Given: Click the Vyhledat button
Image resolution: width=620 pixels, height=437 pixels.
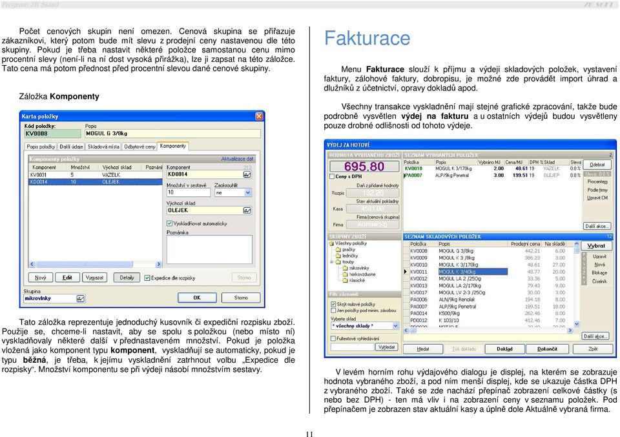Looking at the screenshot, I should pyautogui.click(x=386, y=347).
